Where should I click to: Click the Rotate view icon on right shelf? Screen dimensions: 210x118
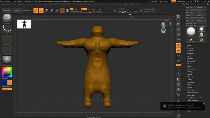(178, 89)
